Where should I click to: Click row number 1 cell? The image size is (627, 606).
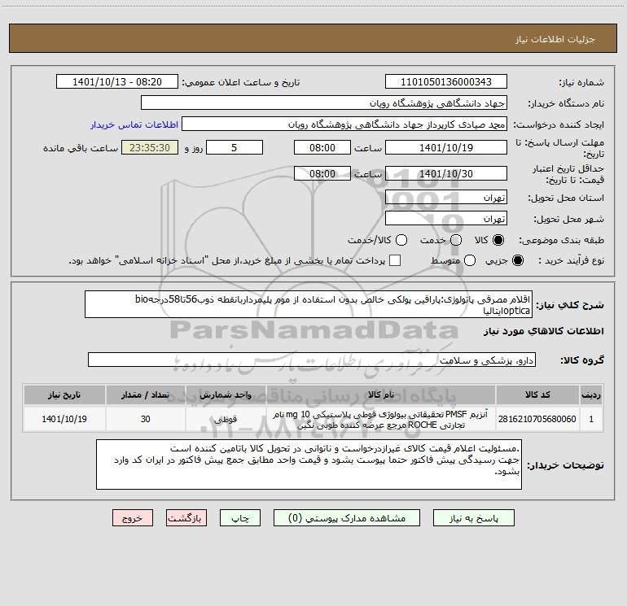(591, 419)
